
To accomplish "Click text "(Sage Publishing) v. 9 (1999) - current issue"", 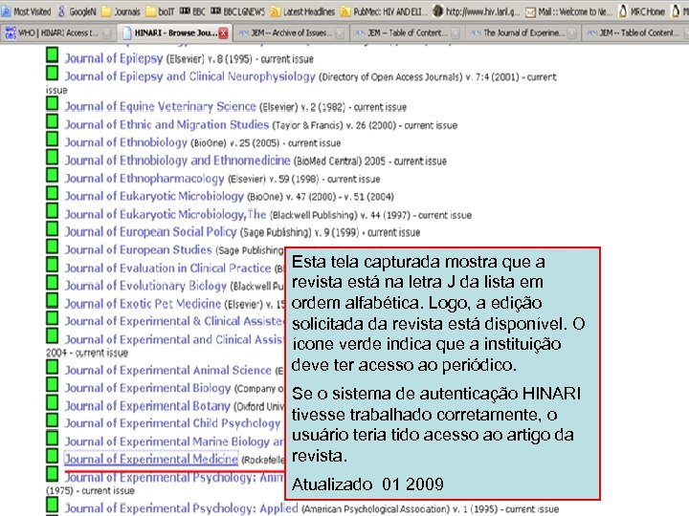I will pos(330,233).
